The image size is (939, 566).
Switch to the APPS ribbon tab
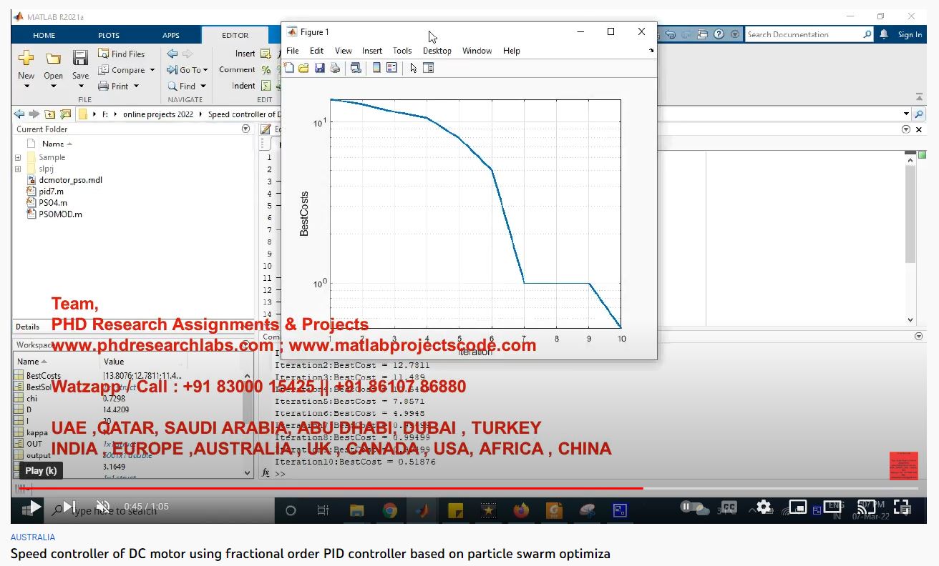(171, 35)
